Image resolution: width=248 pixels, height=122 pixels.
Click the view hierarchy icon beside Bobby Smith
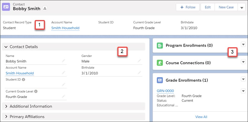(45, 9)
